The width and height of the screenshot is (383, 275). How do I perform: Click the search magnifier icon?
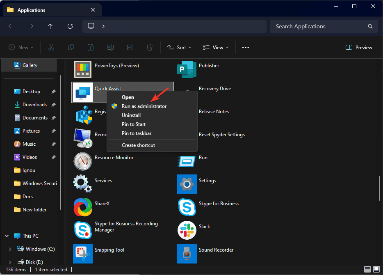point(370,26)
